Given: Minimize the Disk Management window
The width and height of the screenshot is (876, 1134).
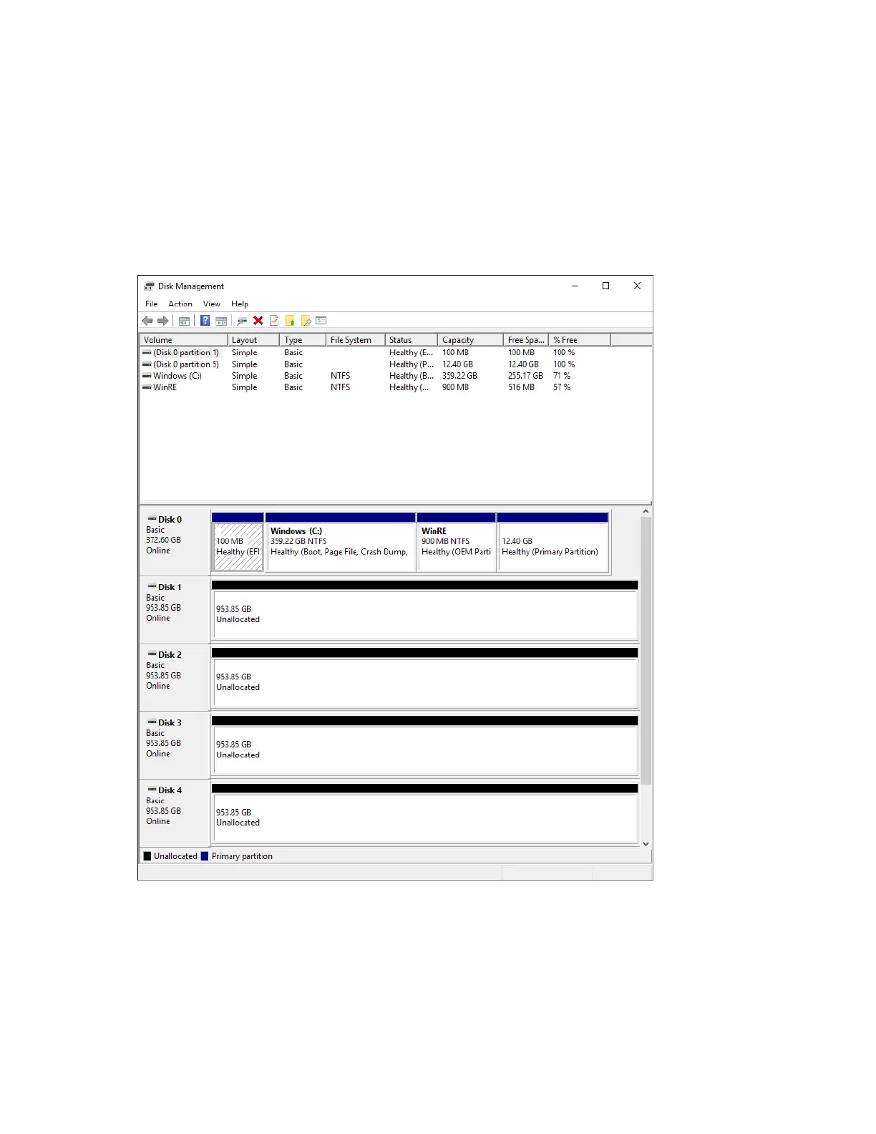Looking at the screenshot, I should pyautogui.click(x=575, y=286).
